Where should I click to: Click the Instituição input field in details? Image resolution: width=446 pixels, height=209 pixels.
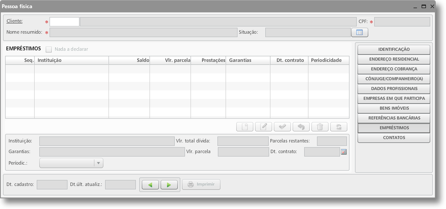107,141
